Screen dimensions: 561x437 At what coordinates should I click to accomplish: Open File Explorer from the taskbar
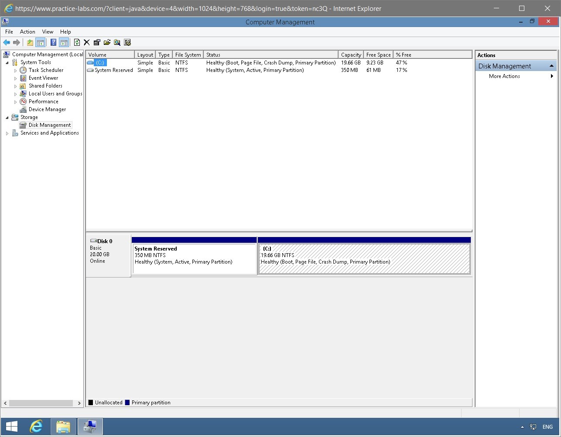coord(63,426)
